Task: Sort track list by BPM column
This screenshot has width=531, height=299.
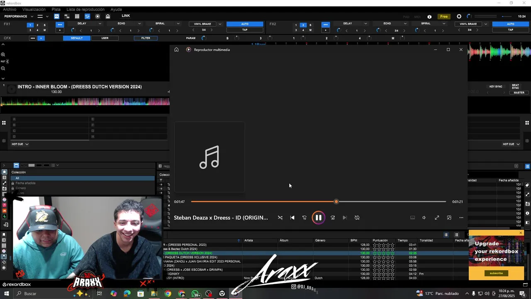Action: pos(354,240)
